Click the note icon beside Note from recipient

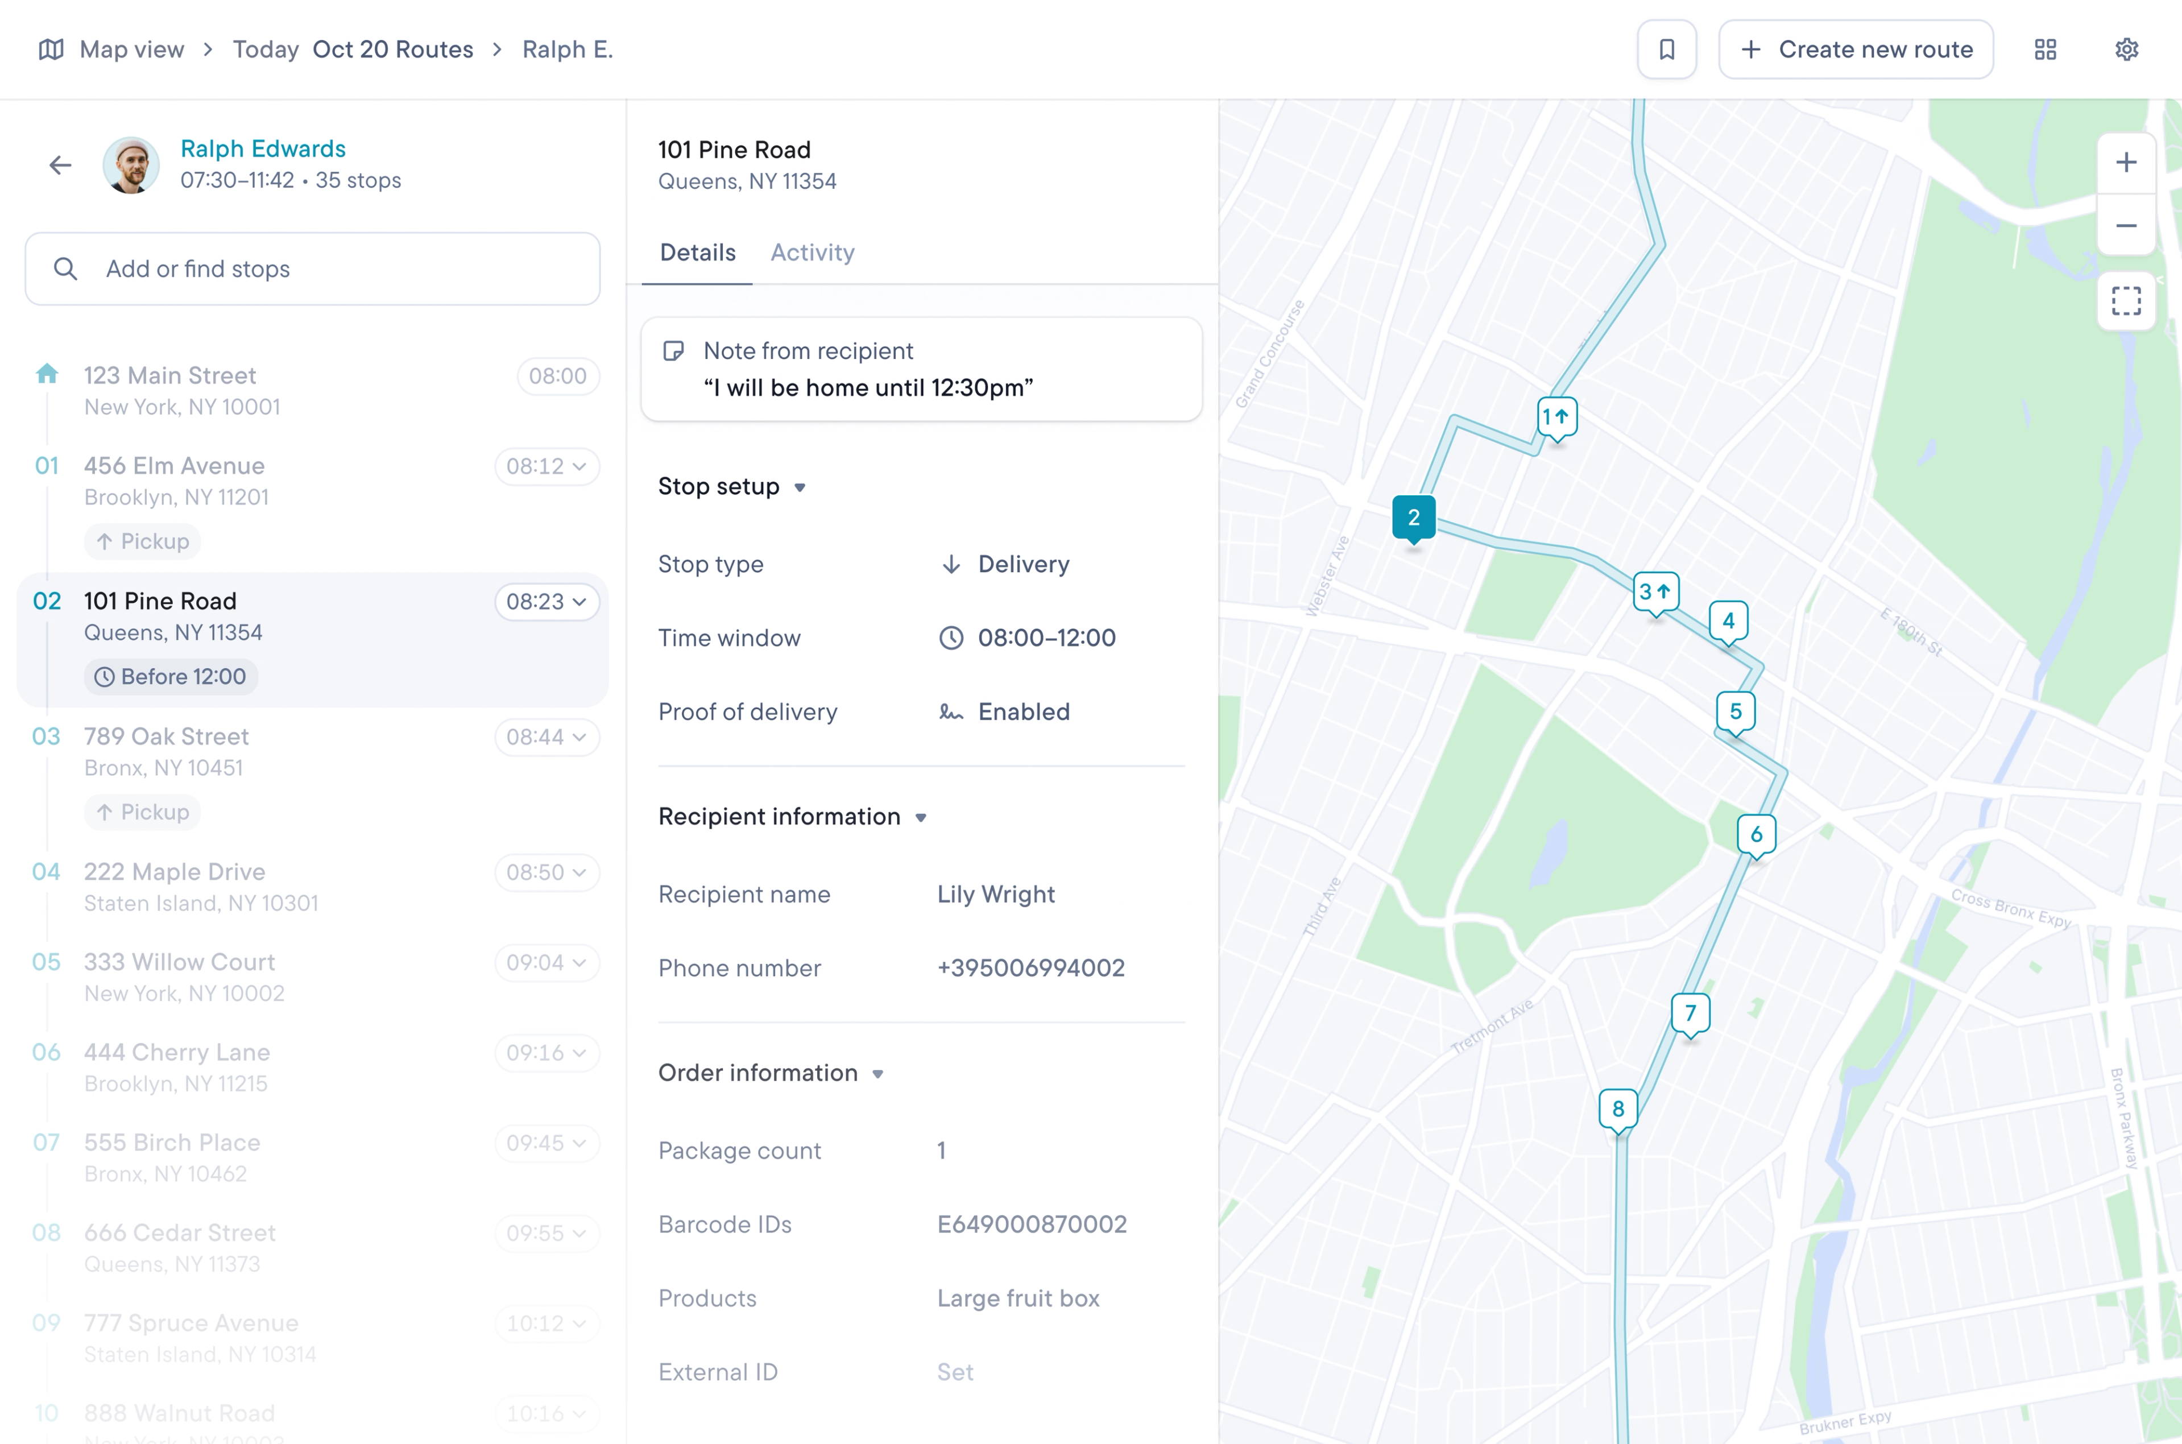tap(673, 351)
